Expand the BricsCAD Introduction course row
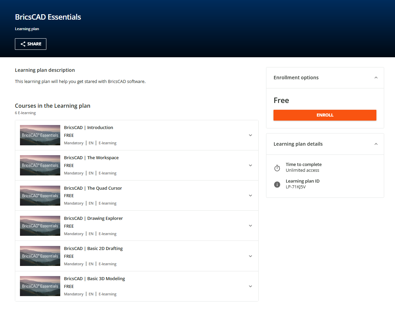The height and width of the screenshot is (312, 395). tap(250, 135)
